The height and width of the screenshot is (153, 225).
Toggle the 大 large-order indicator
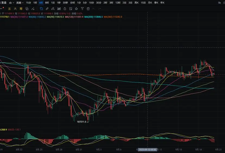point(15,9)
